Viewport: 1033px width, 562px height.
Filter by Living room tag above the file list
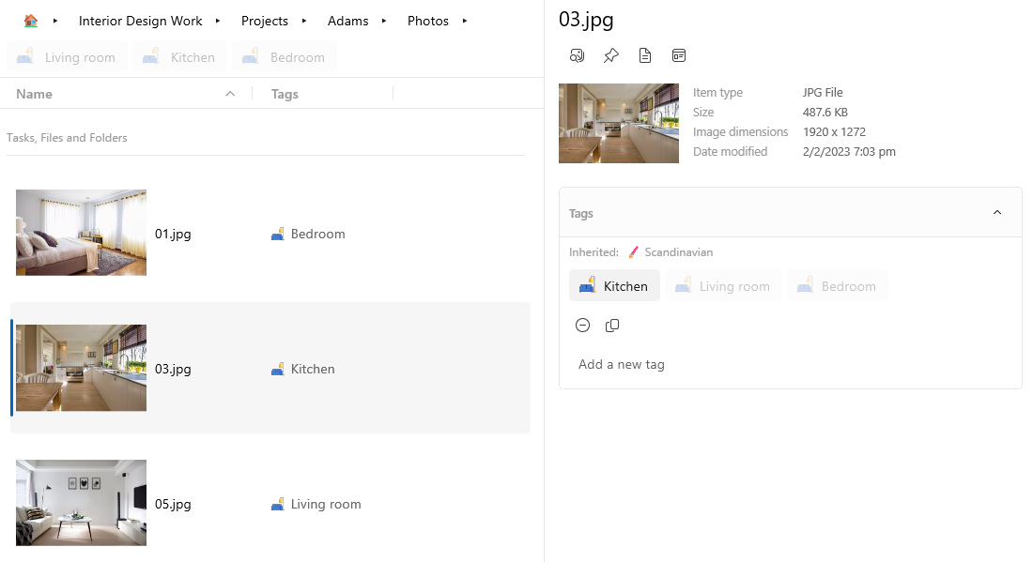[x=68, y=57]
